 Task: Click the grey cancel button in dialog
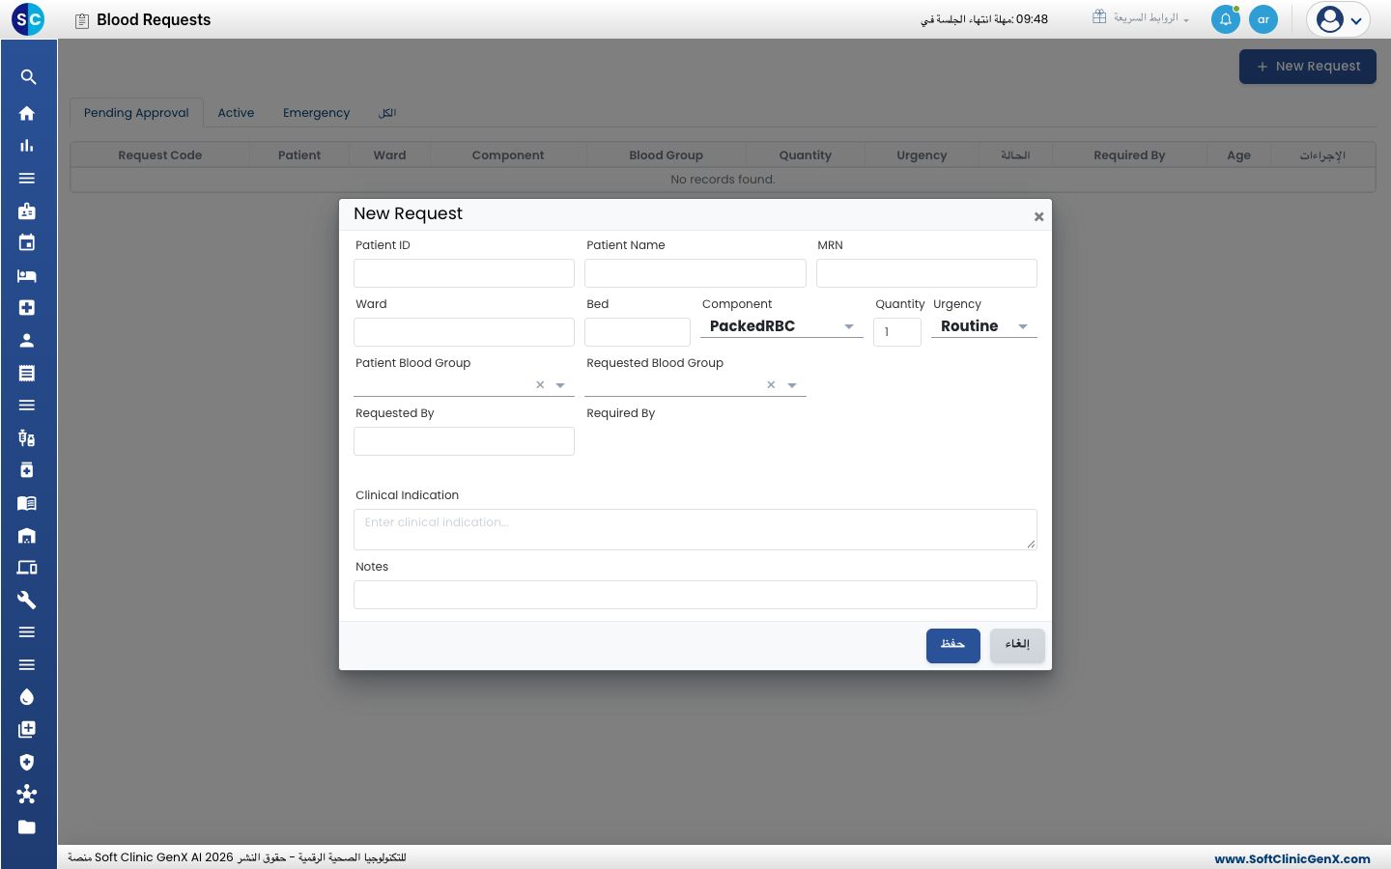coord(1017,645)
